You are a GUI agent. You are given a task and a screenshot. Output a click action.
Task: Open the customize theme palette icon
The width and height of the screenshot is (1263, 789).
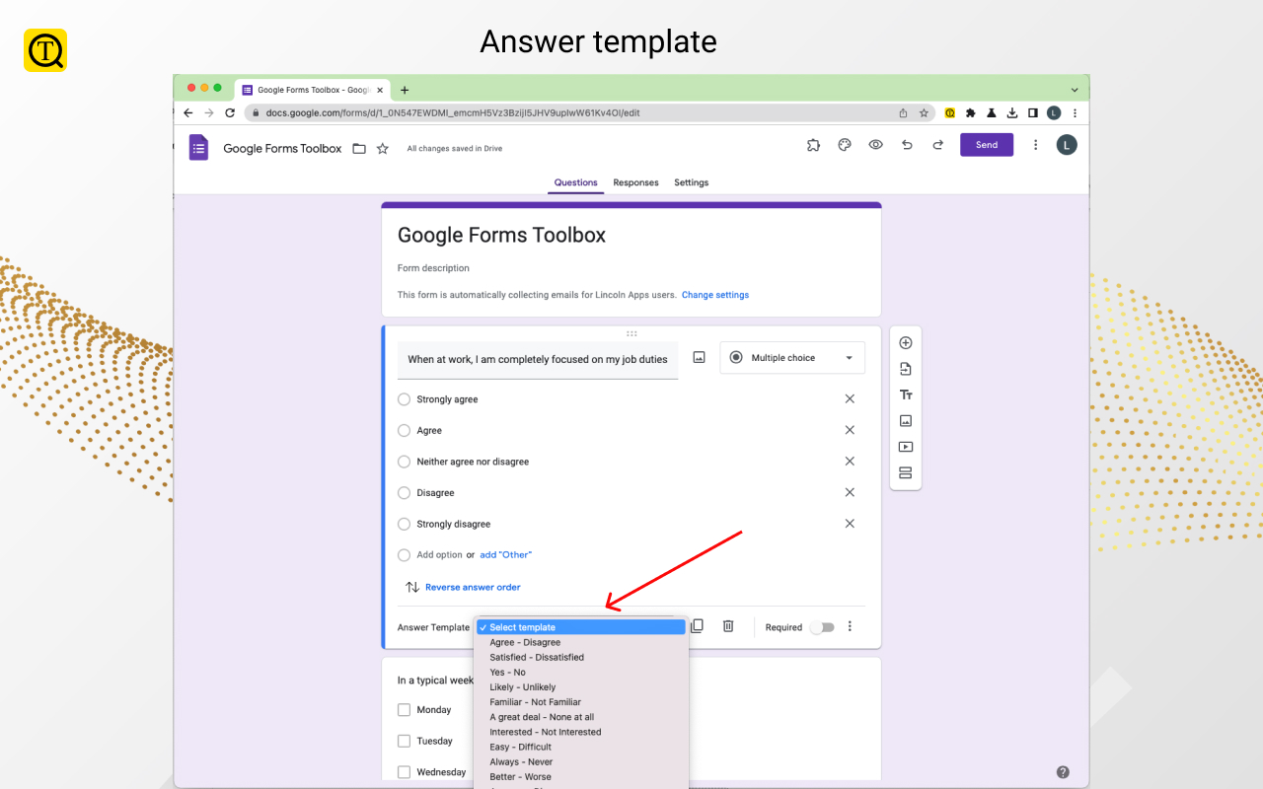845,145
